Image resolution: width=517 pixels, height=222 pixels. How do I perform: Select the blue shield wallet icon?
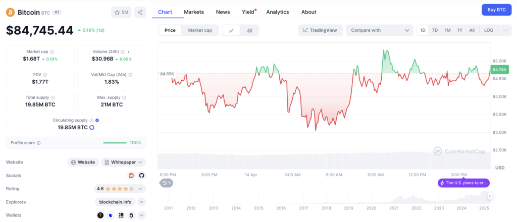(111, 215)
